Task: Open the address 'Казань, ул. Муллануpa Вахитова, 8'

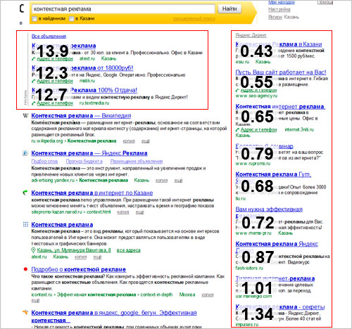Action: (x=74, y=250)
